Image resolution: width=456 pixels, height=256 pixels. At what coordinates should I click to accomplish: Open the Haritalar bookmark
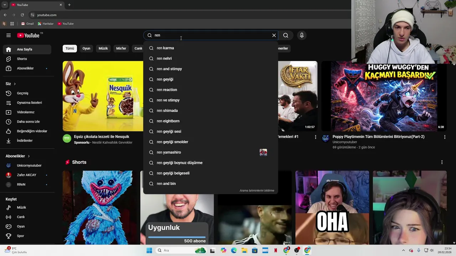tap(46, 24)
